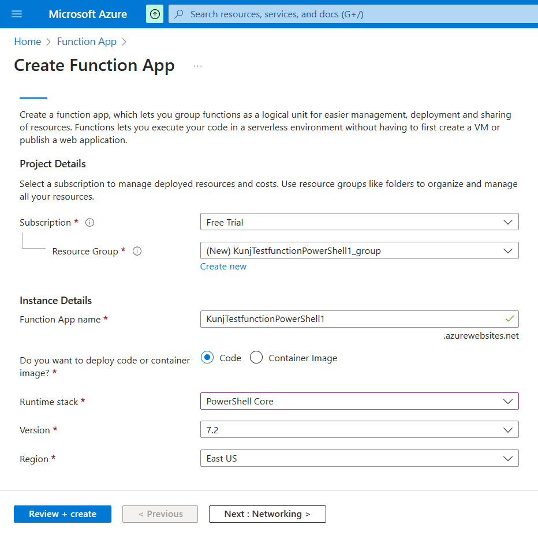Screen dimensions: 538x536
Task: Navigate to Function App breadcrumb
Action: tap(87, 42)
